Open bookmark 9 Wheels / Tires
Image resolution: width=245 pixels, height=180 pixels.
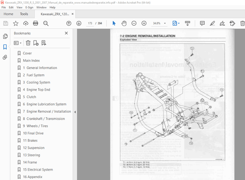(35, 126)
